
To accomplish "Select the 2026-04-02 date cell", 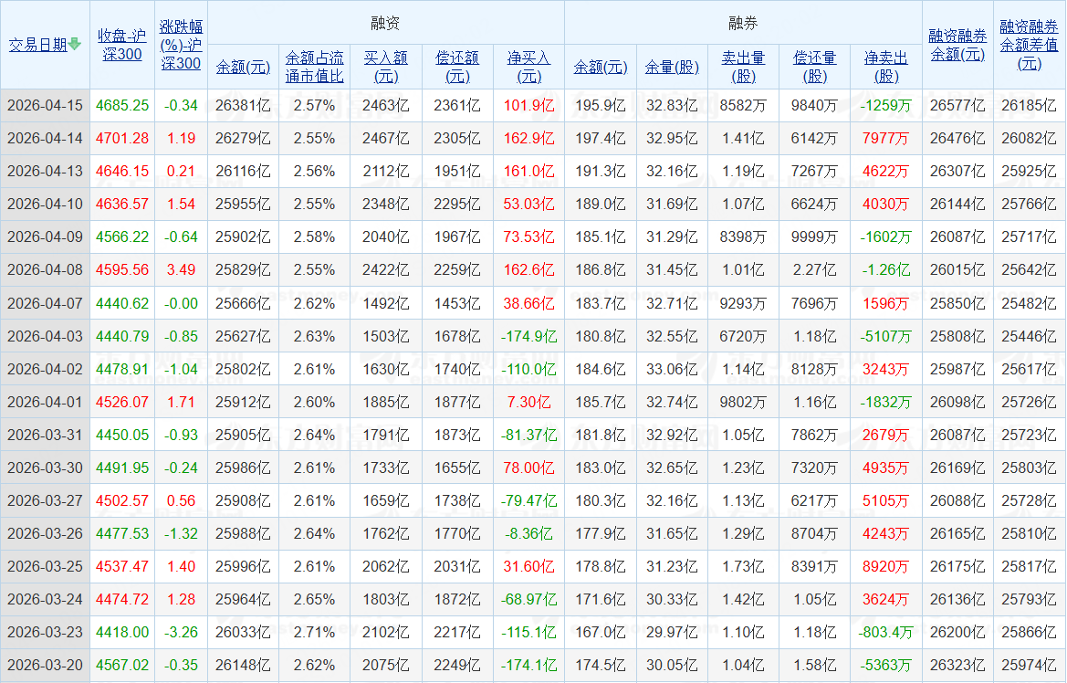I will pos(45,369).
